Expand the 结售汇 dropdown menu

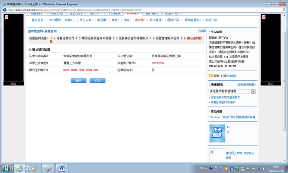[70, 20]
